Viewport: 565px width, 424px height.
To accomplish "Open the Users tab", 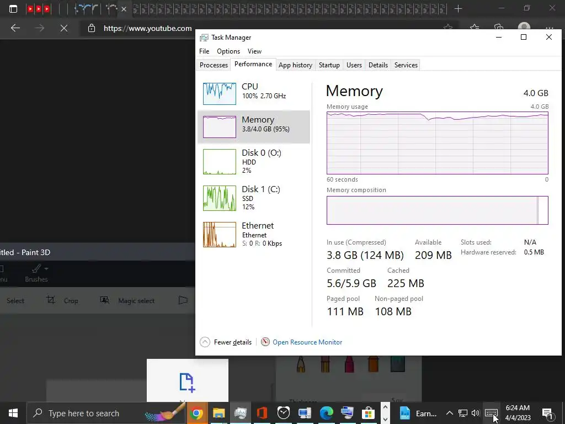I will (354, 65).
